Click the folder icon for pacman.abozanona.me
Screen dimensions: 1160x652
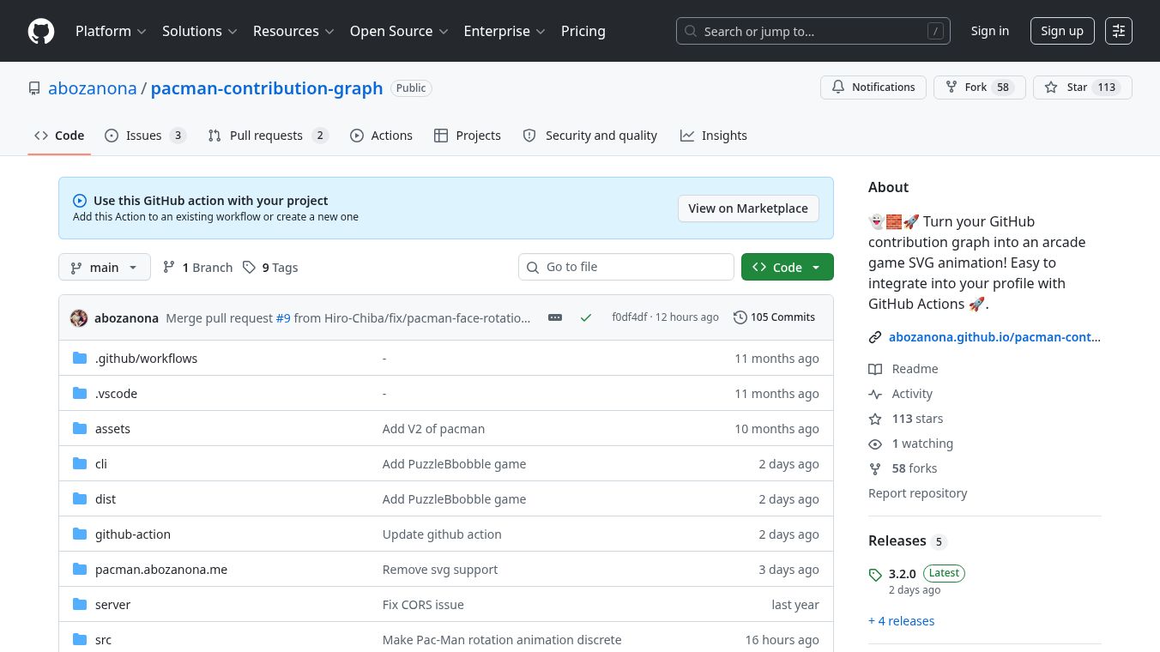pyautogui.click(x=80, y=570)
